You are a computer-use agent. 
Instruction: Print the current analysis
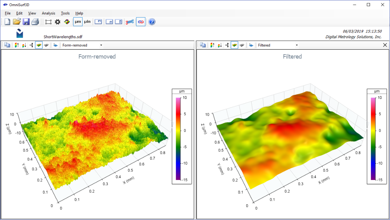[x=35, y=21]
